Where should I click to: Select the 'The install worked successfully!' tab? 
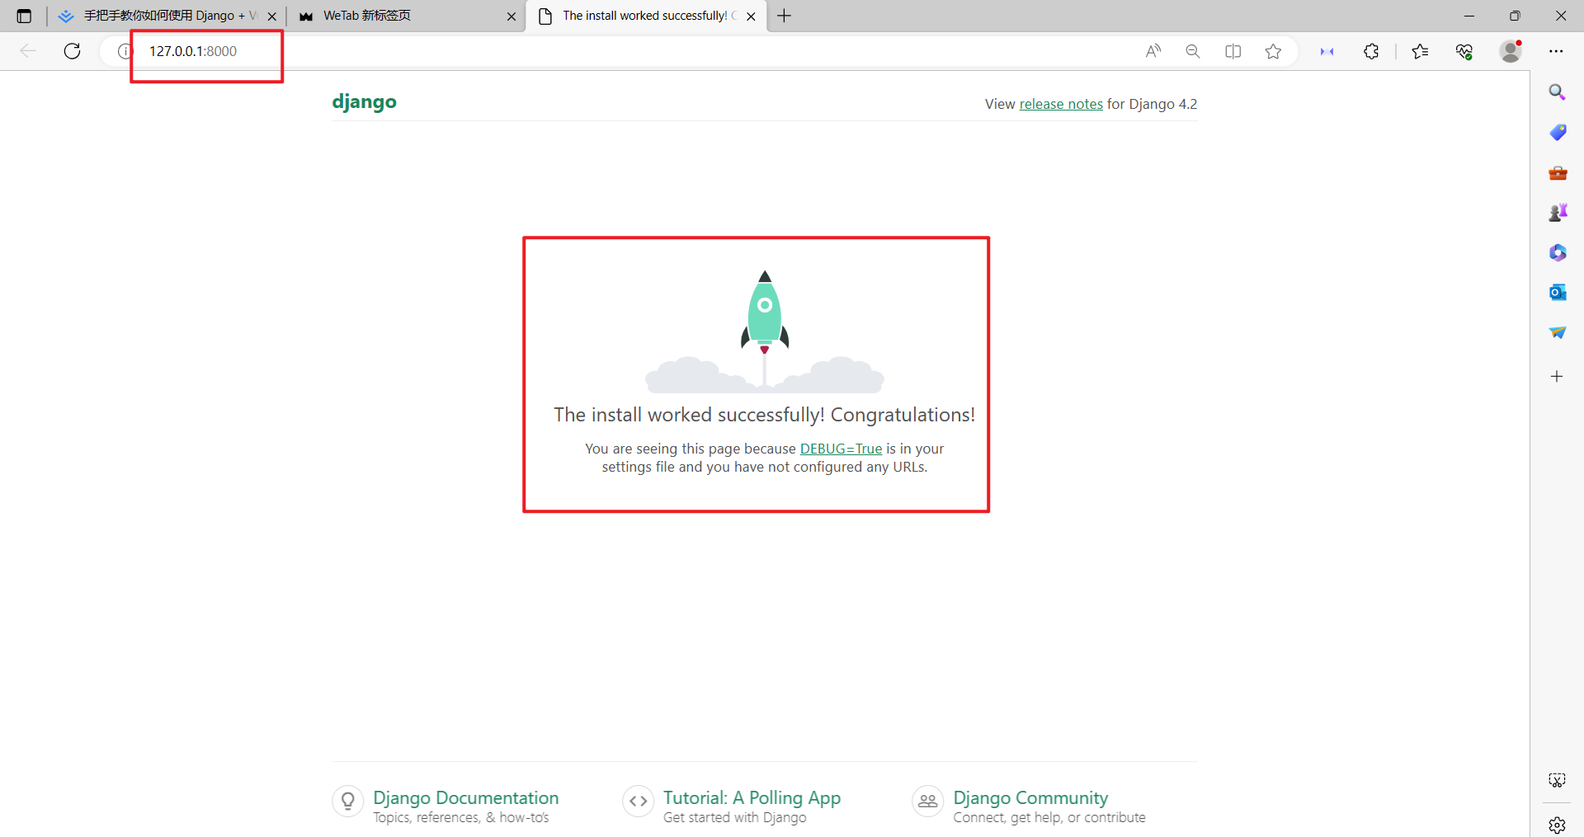coord(645,16)
